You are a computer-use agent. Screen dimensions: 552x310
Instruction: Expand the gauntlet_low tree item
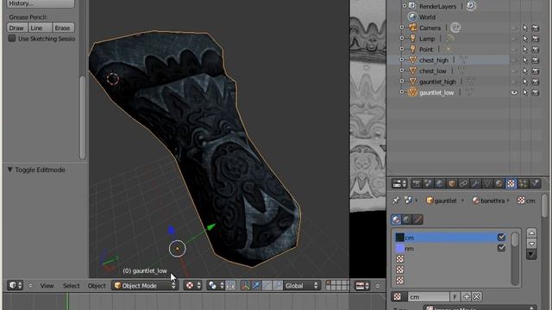tap(402, 92)
